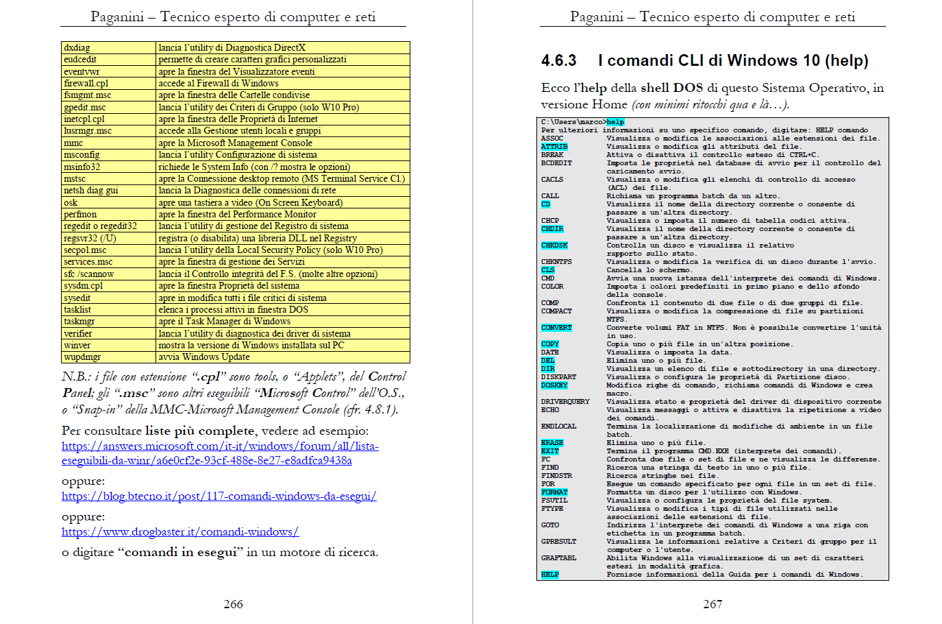The image size is (942, 624).
Task: Click the 'eventvwr' table cell
Action: click(109, 71)
